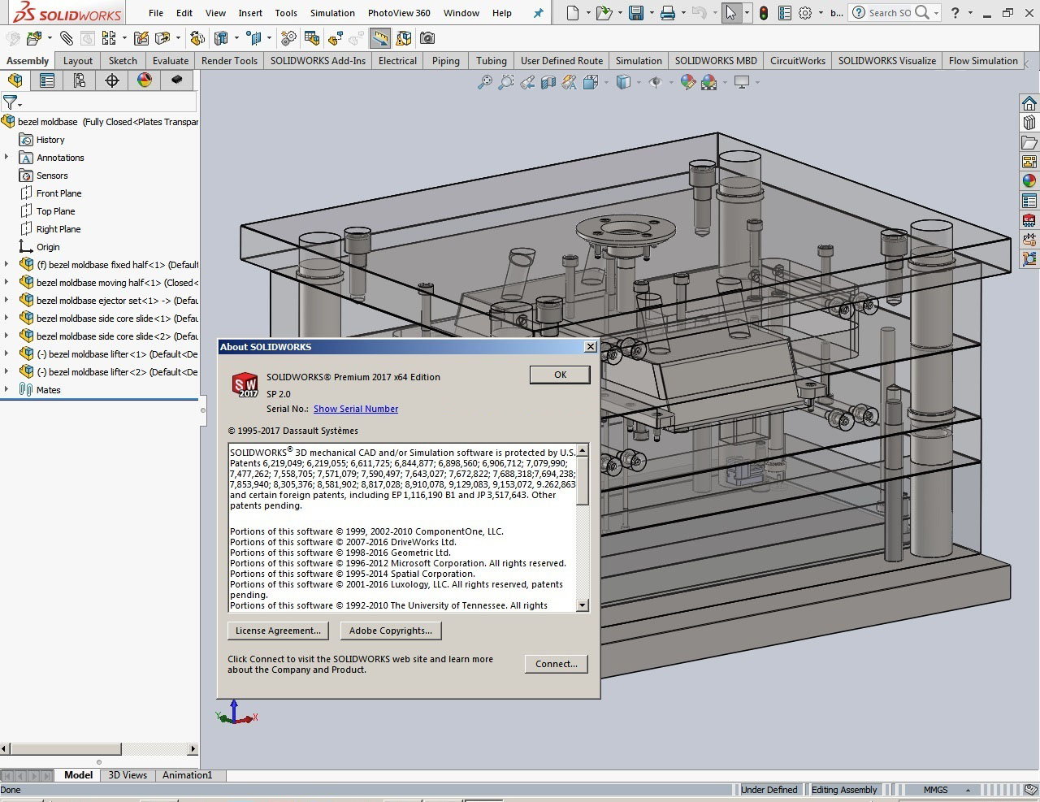This screenshot has width=1040, height=802.
Task: Open the ConfigurationManager panel tab
Action: (80, 80)
